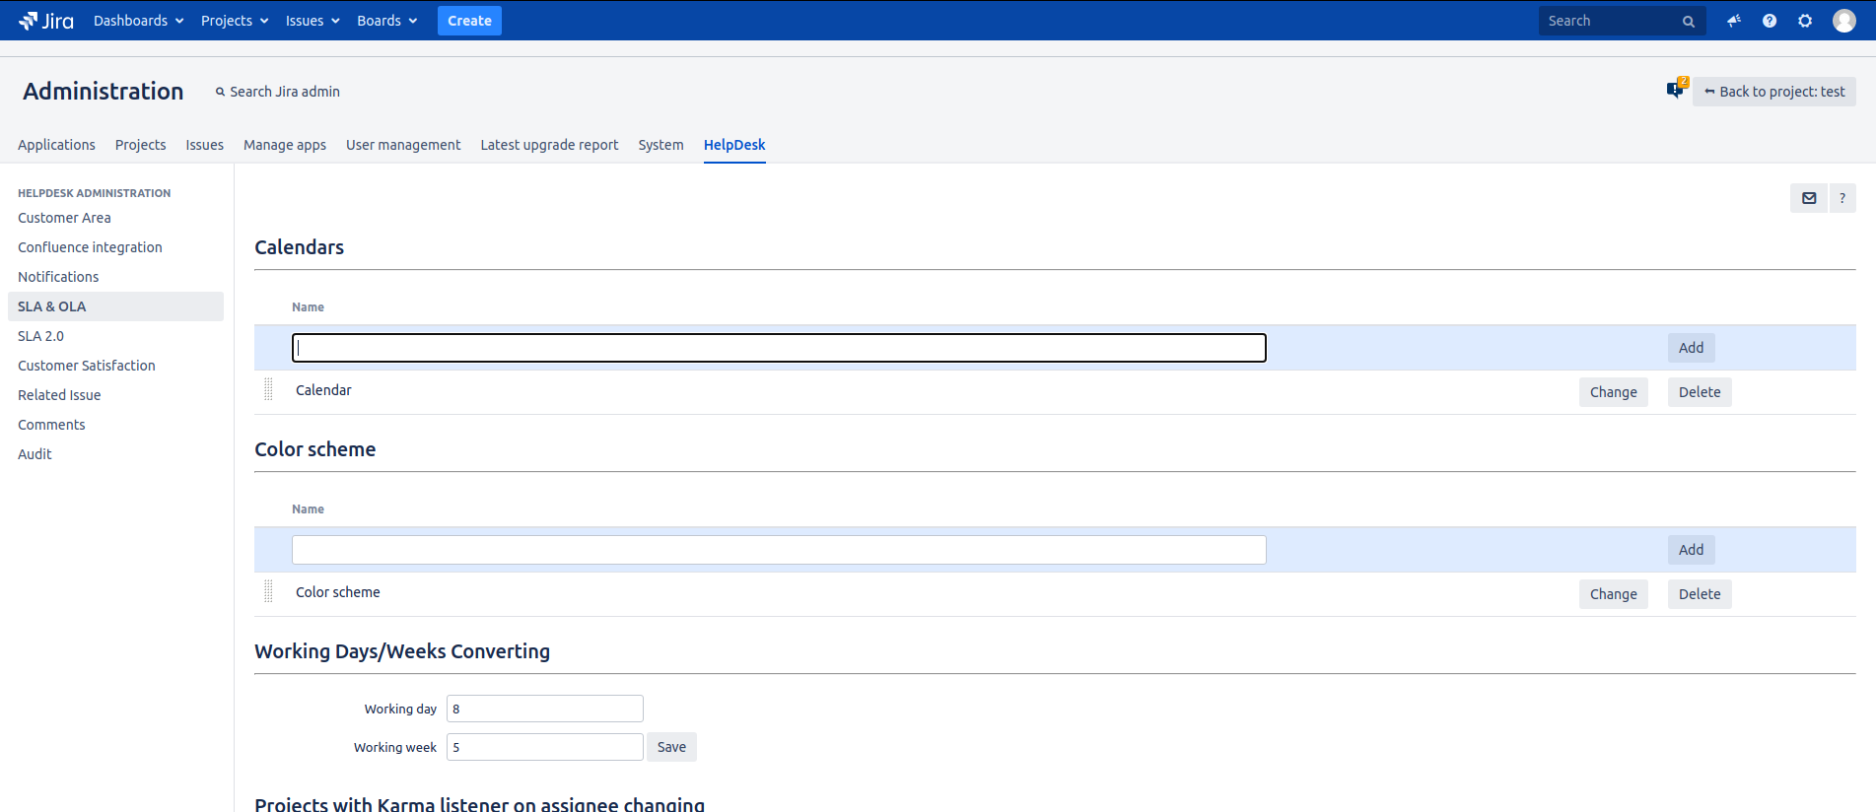Open the user profile avatar
Image resolution: width=1876 pixels, height=812 pixels.
click(x=1844, y=21)
